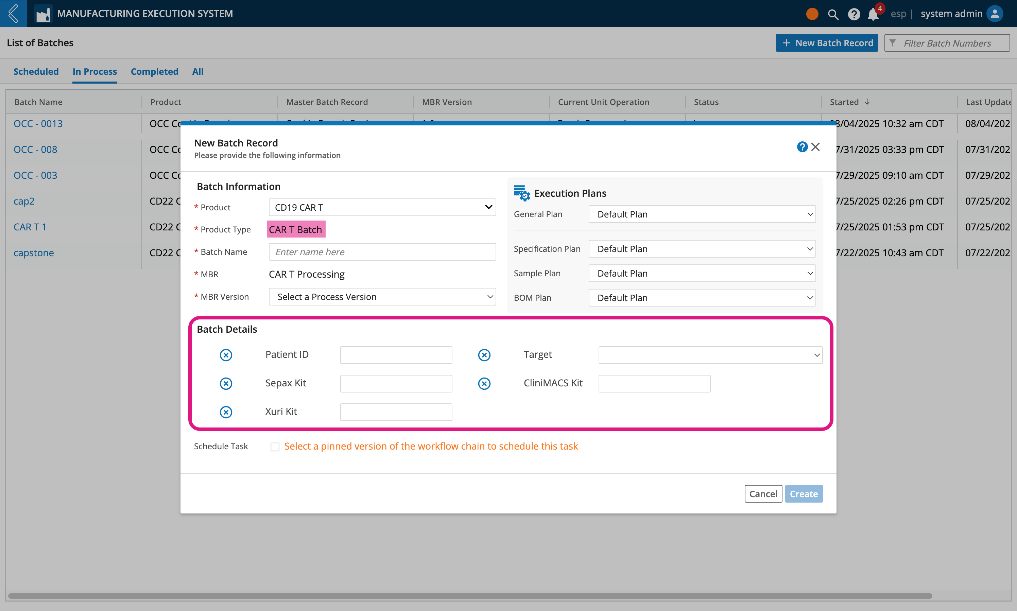Screen dimensions: 1017x611
Task: Click the CliniMACS Kit input field
Action: pyautogui.click(x=654, y=383)
